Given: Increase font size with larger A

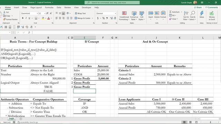Looking at the screenshot, I should pyautogui.click(x=48, y=13).
